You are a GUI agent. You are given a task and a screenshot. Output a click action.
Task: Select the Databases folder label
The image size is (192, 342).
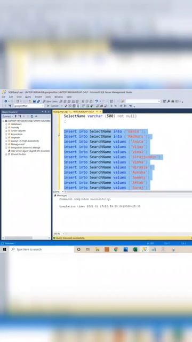(x=17, y=124)
